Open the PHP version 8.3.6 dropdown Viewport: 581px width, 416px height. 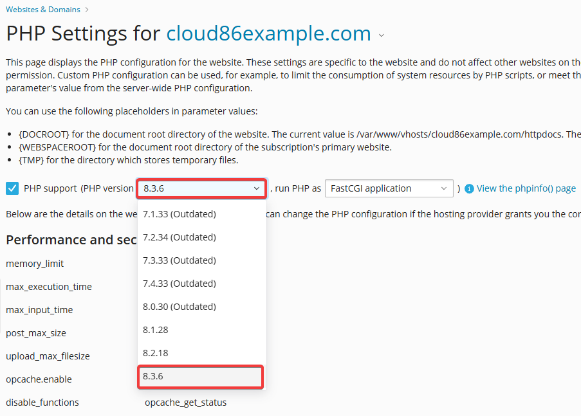[201, 188]
